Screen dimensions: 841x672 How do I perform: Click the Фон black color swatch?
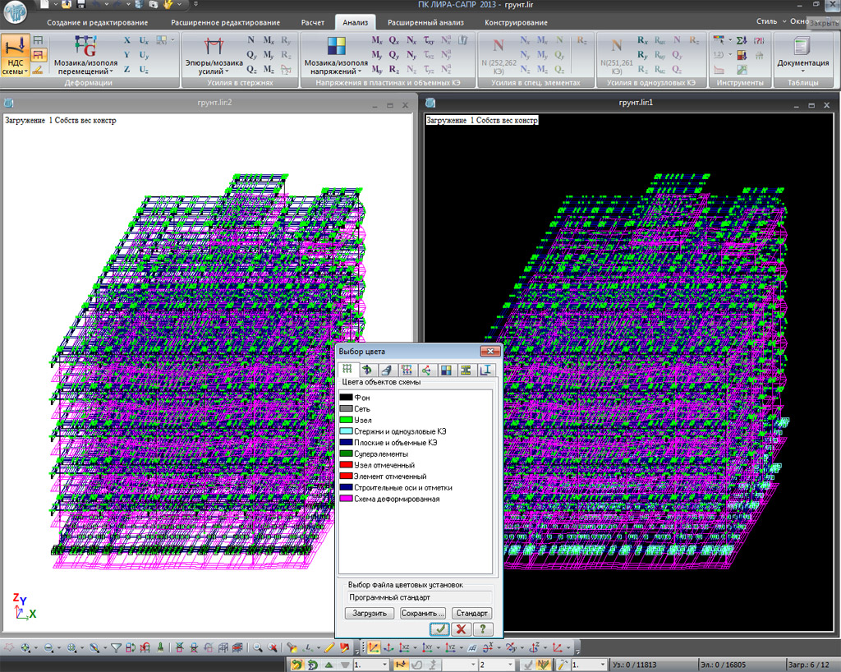pos(346,398)
